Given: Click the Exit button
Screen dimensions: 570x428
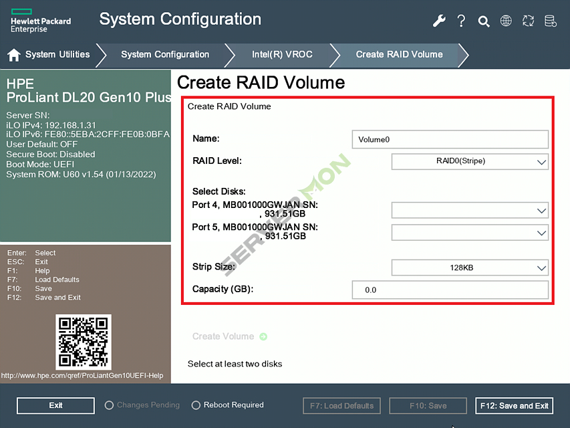Looking at the screenshot, I should coord(55,405).
